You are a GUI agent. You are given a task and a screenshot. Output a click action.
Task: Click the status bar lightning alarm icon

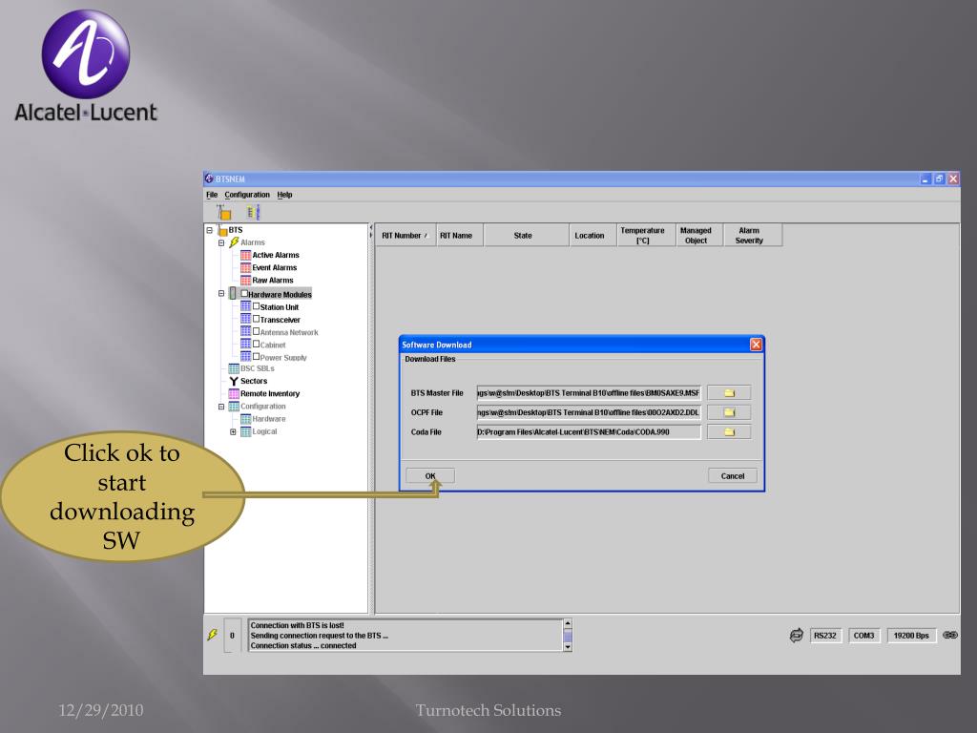tap(213, 635)
